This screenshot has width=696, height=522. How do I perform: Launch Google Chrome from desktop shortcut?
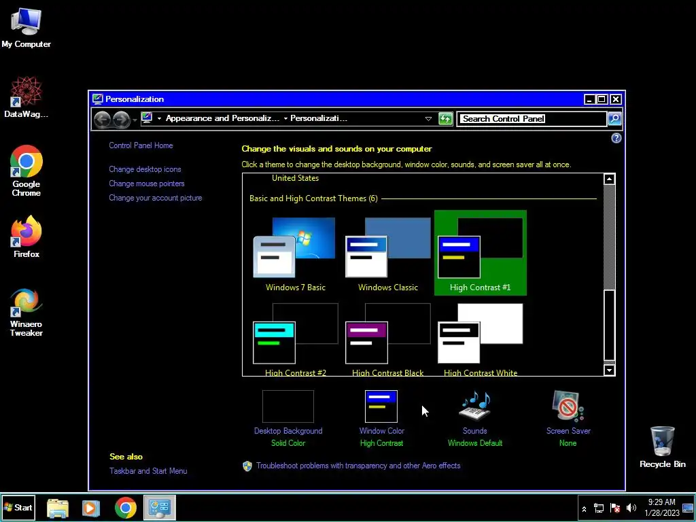tap(27, 171)
